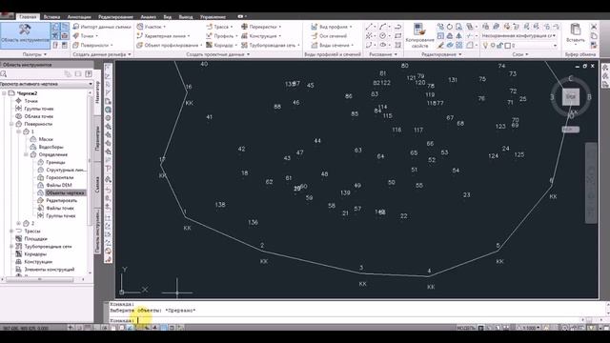
Task: Expand the Слои panel title
Action: (520, 54)
